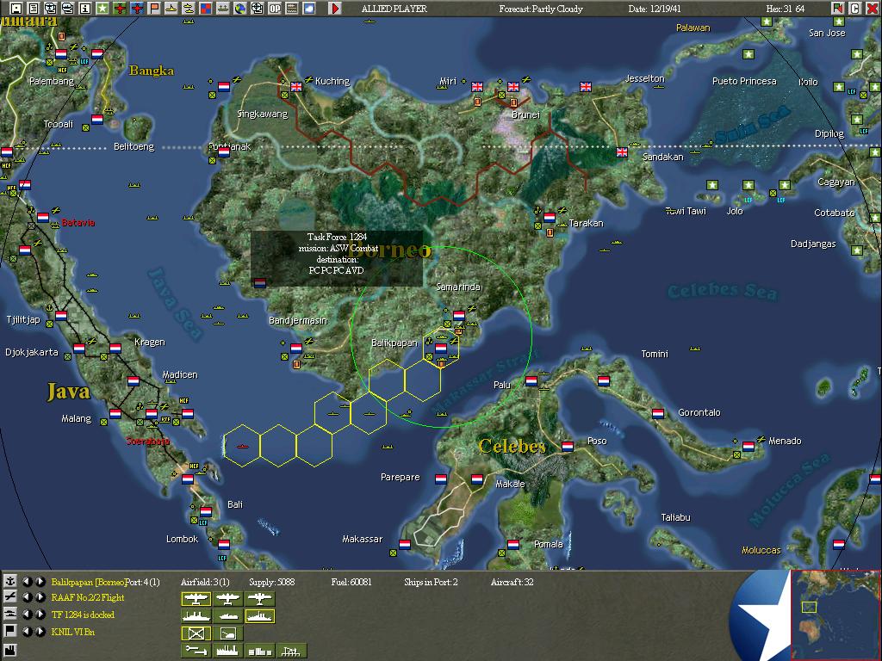Click the wrench repair facility icon
This screenshot has width=882, height=661.
click(196, 651)
